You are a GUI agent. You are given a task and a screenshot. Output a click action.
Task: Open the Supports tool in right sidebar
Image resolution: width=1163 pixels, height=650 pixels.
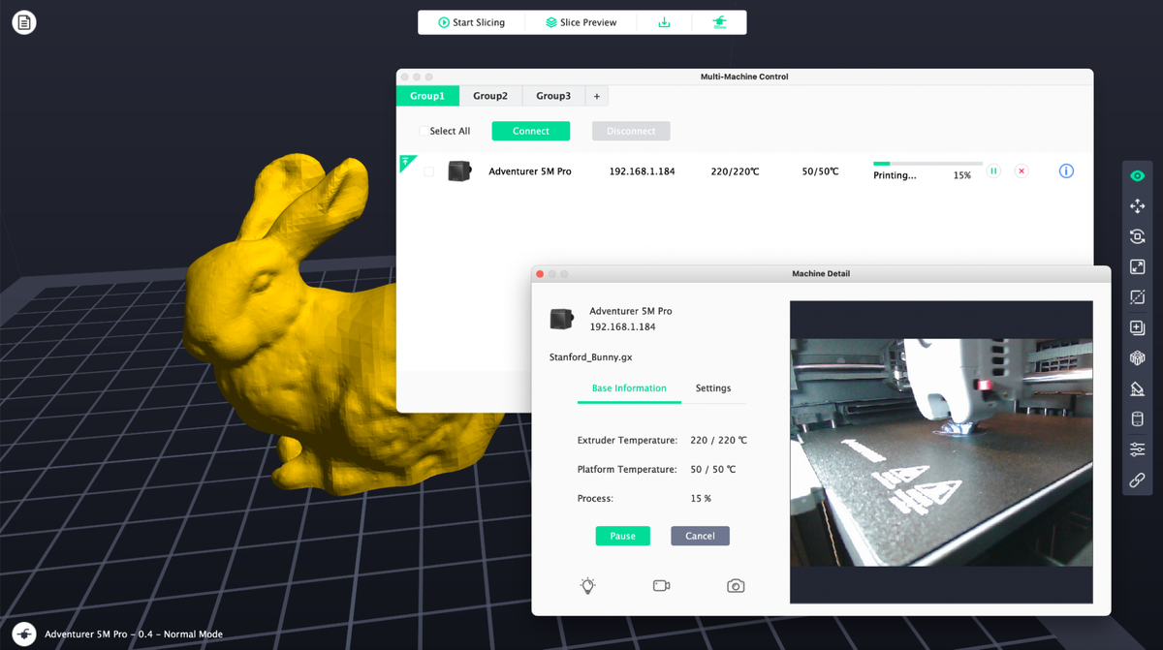pos(1138,388)
